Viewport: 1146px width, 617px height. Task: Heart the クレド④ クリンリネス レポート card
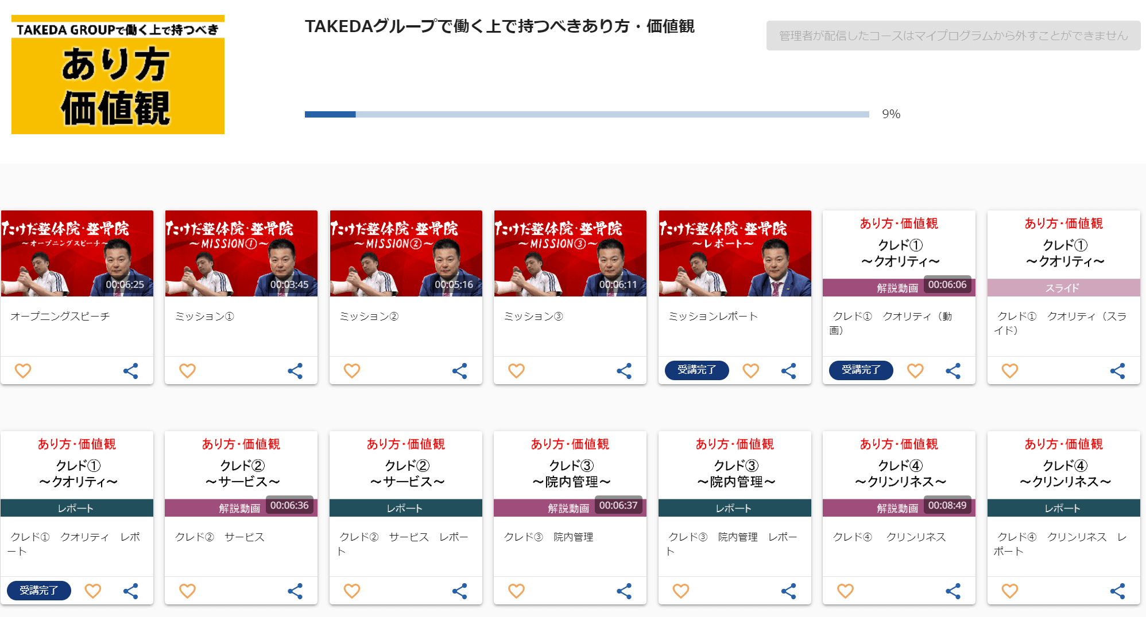point(1010,591)
